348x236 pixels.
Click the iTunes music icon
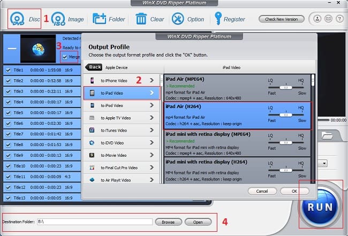[x=92, y=130]
